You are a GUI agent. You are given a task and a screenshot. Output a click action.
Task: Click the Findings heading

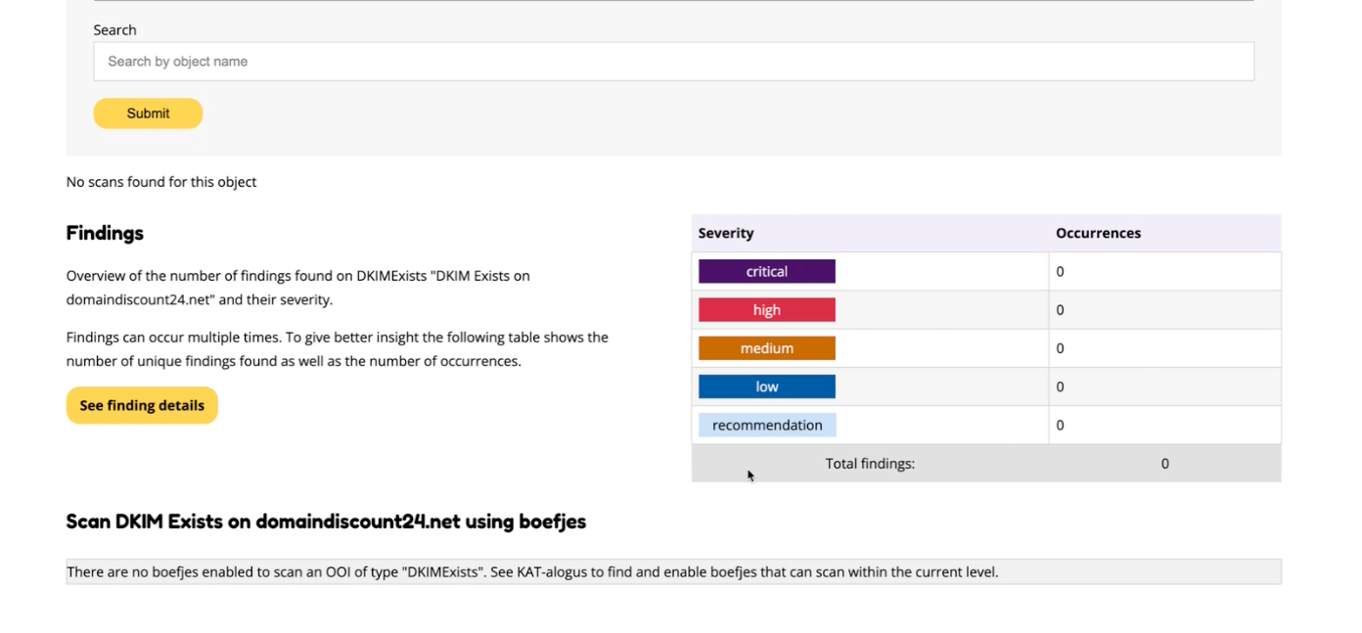[x=105, y=233]
